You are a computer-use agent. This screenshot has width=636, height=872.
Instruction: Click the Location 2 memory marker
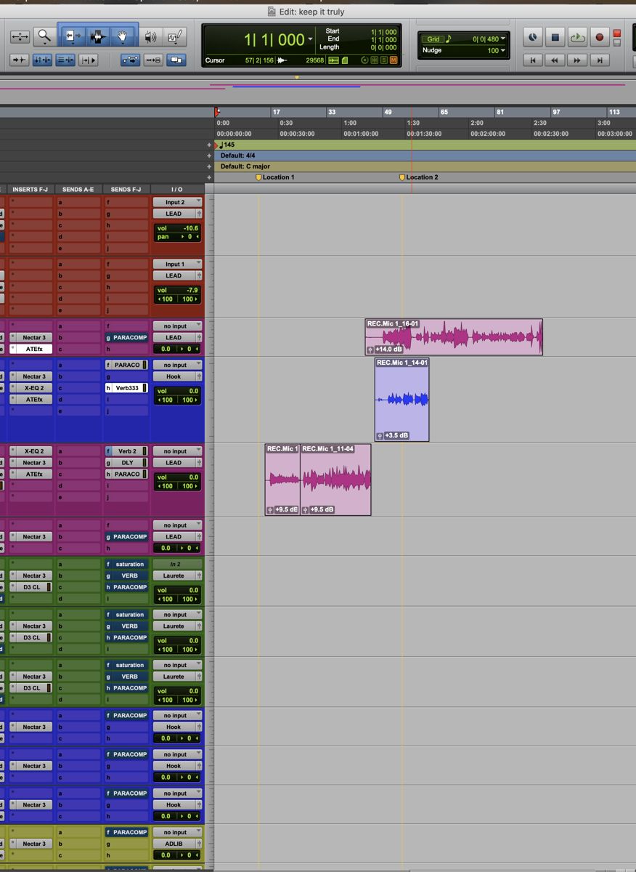pyautogui.click(x=419, y=177)
